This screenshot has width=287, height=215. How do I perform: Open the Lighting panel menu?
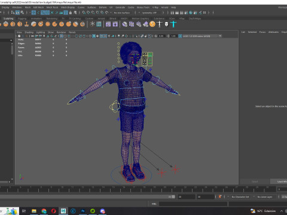(x=41, y=32)
